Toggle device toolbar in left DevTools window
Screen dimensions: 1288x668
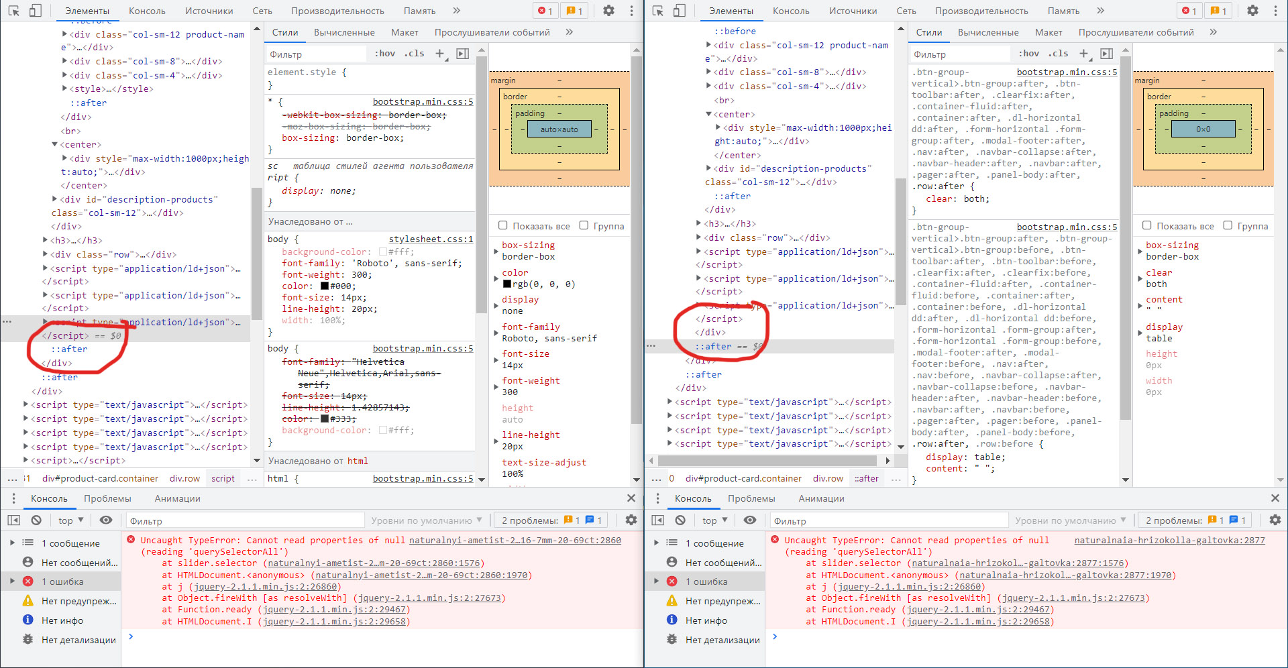(x=36, y=11)
